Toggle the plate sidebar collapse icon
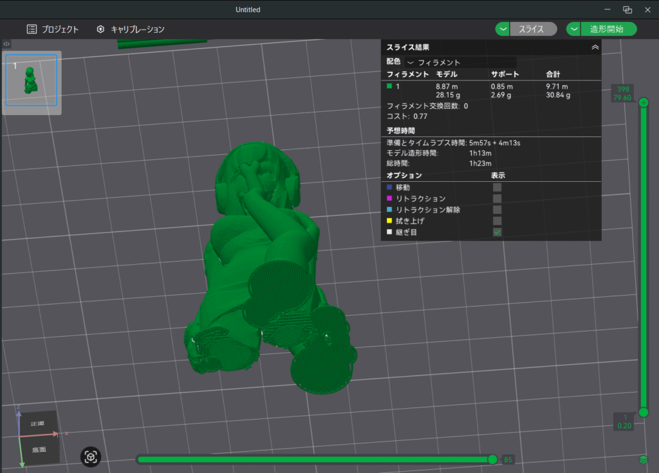Viewport: 659px width, 473px height. (6, 44)
